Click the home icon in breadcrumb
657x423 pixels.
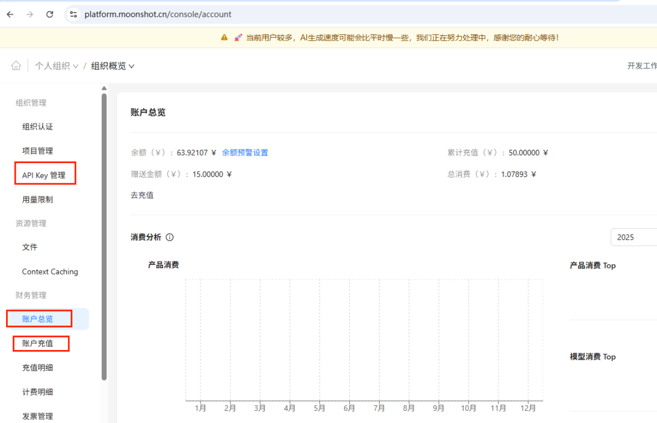[16, 65]
